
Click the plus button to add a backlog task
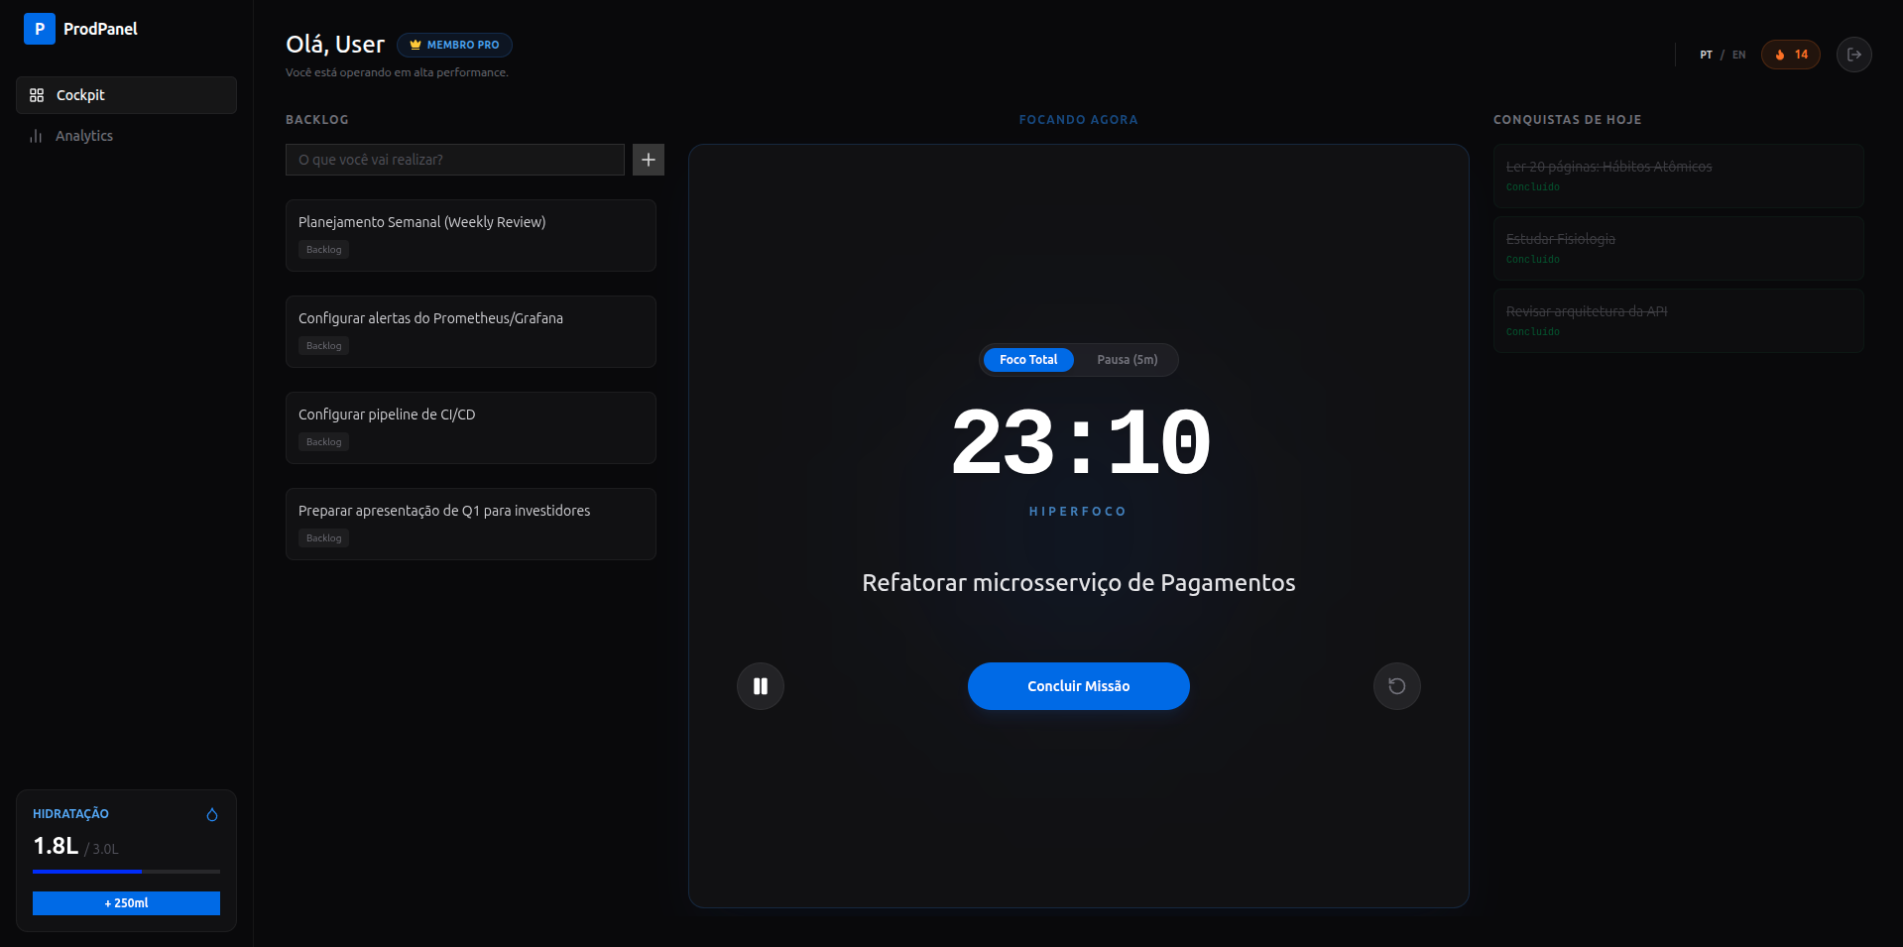pos(648,159)
